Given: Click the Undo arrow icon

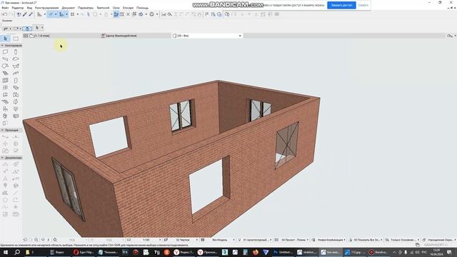Looking at the screenshot, I should (5, 14).
